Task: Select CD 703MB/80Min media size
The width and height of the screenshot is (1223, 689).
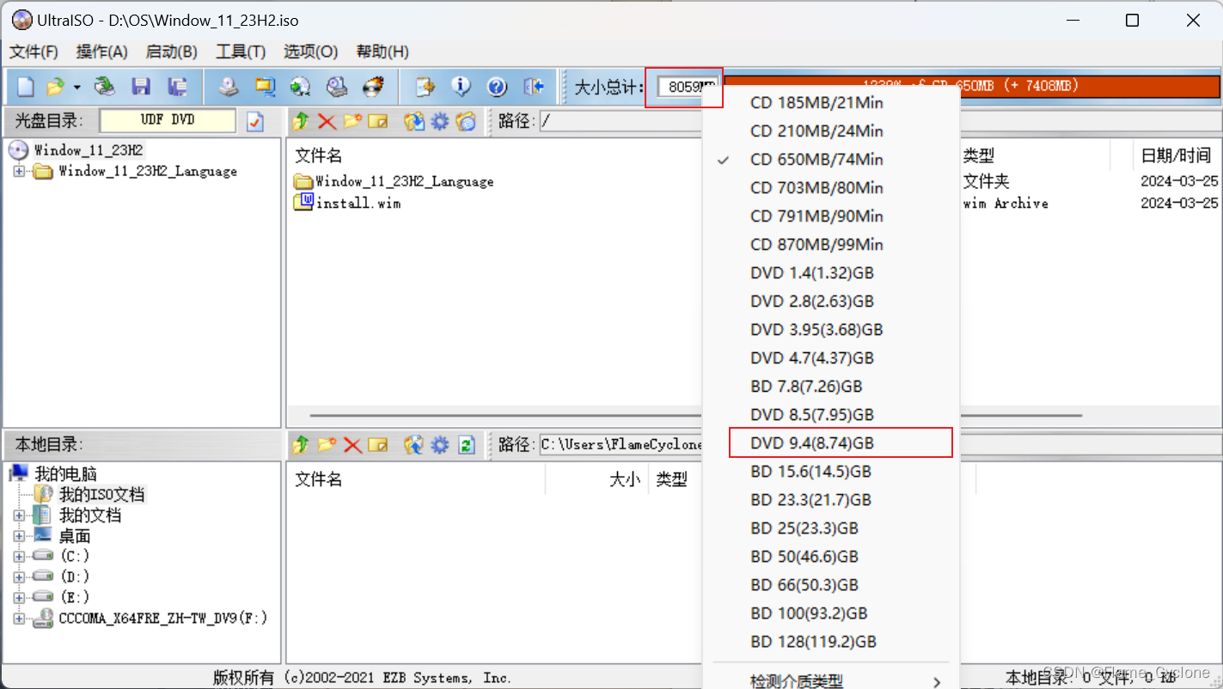Action: 831,187
